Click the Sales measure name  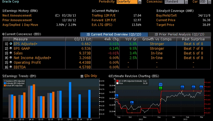coord(18,53)
